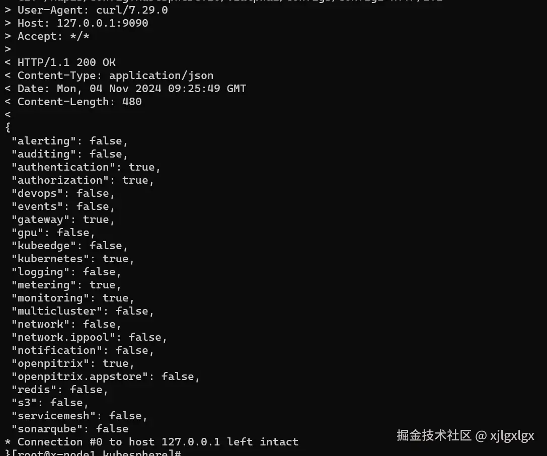Screen dimensions: 547x456
Task: Click the "servicemesh": false entry
Action: [x=80, y=416]
